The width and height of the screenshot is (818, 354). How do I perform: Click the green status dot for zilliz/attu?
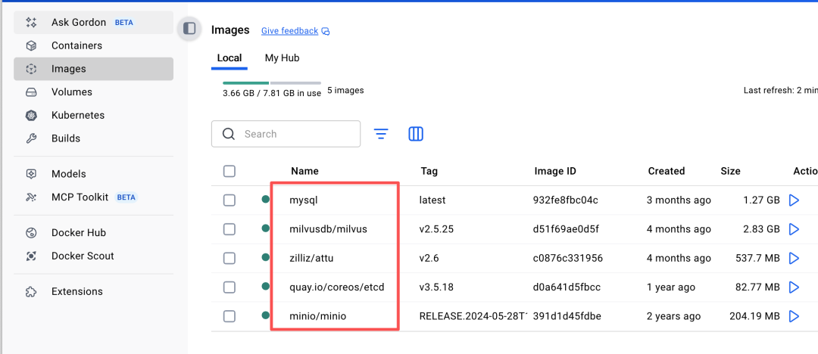click(266, 257)
